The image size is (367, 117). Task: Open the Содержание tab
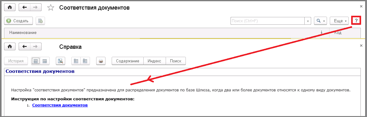pyautogui.click(x=128, y=61)
